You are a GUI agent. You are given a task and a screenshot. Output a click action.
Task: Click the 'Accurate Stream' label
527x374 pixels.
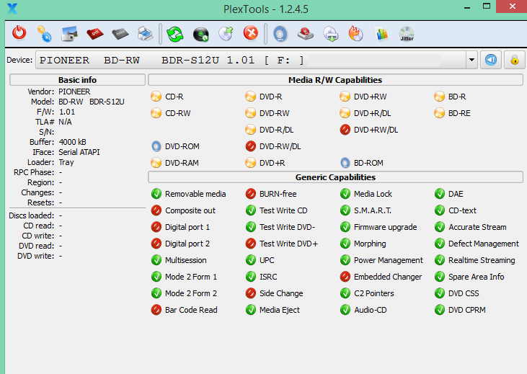pyautogui.click(x=477, y=227)
